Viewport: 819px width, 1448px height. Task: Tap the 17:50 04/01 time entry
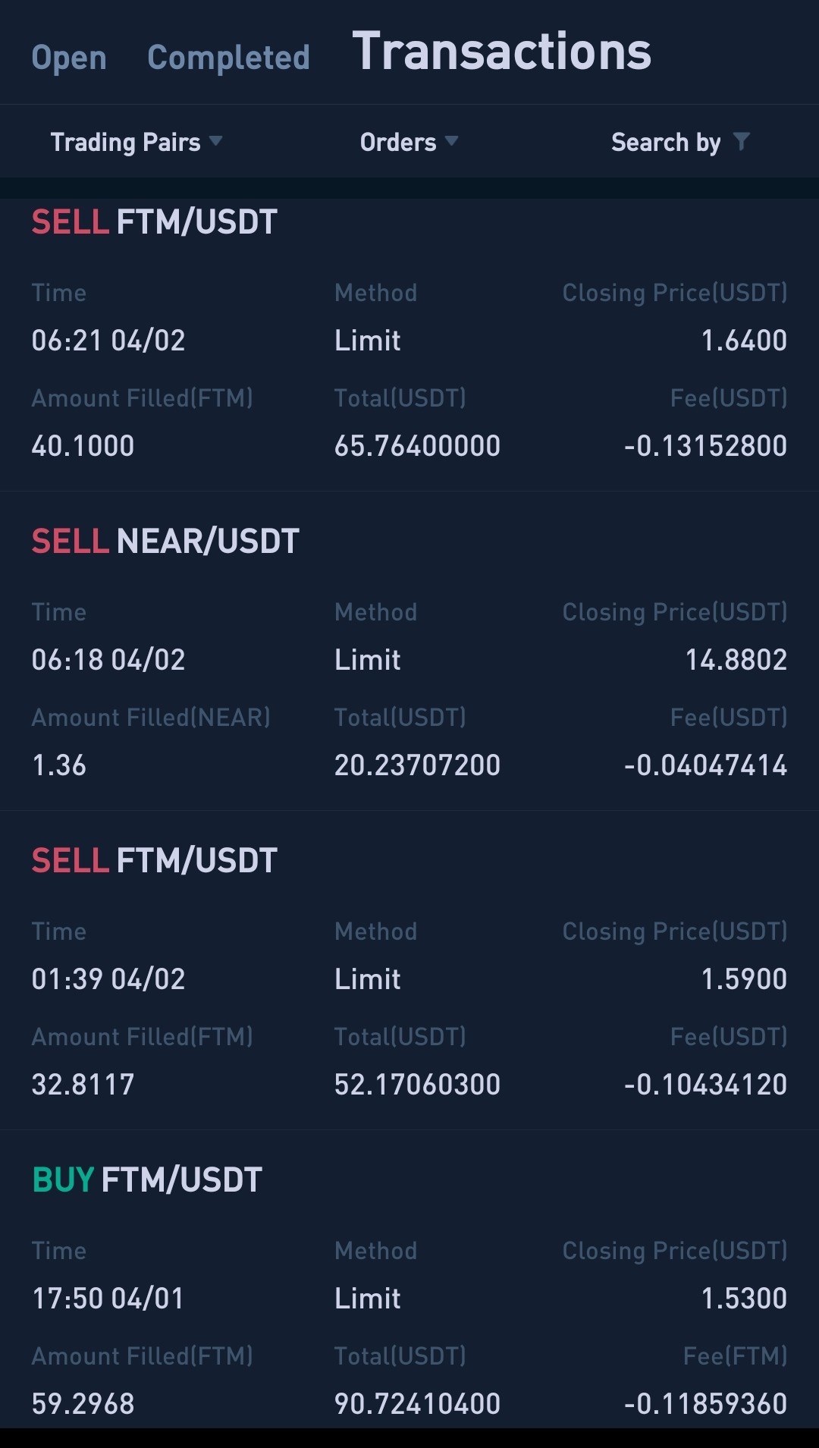[108, 1299]
